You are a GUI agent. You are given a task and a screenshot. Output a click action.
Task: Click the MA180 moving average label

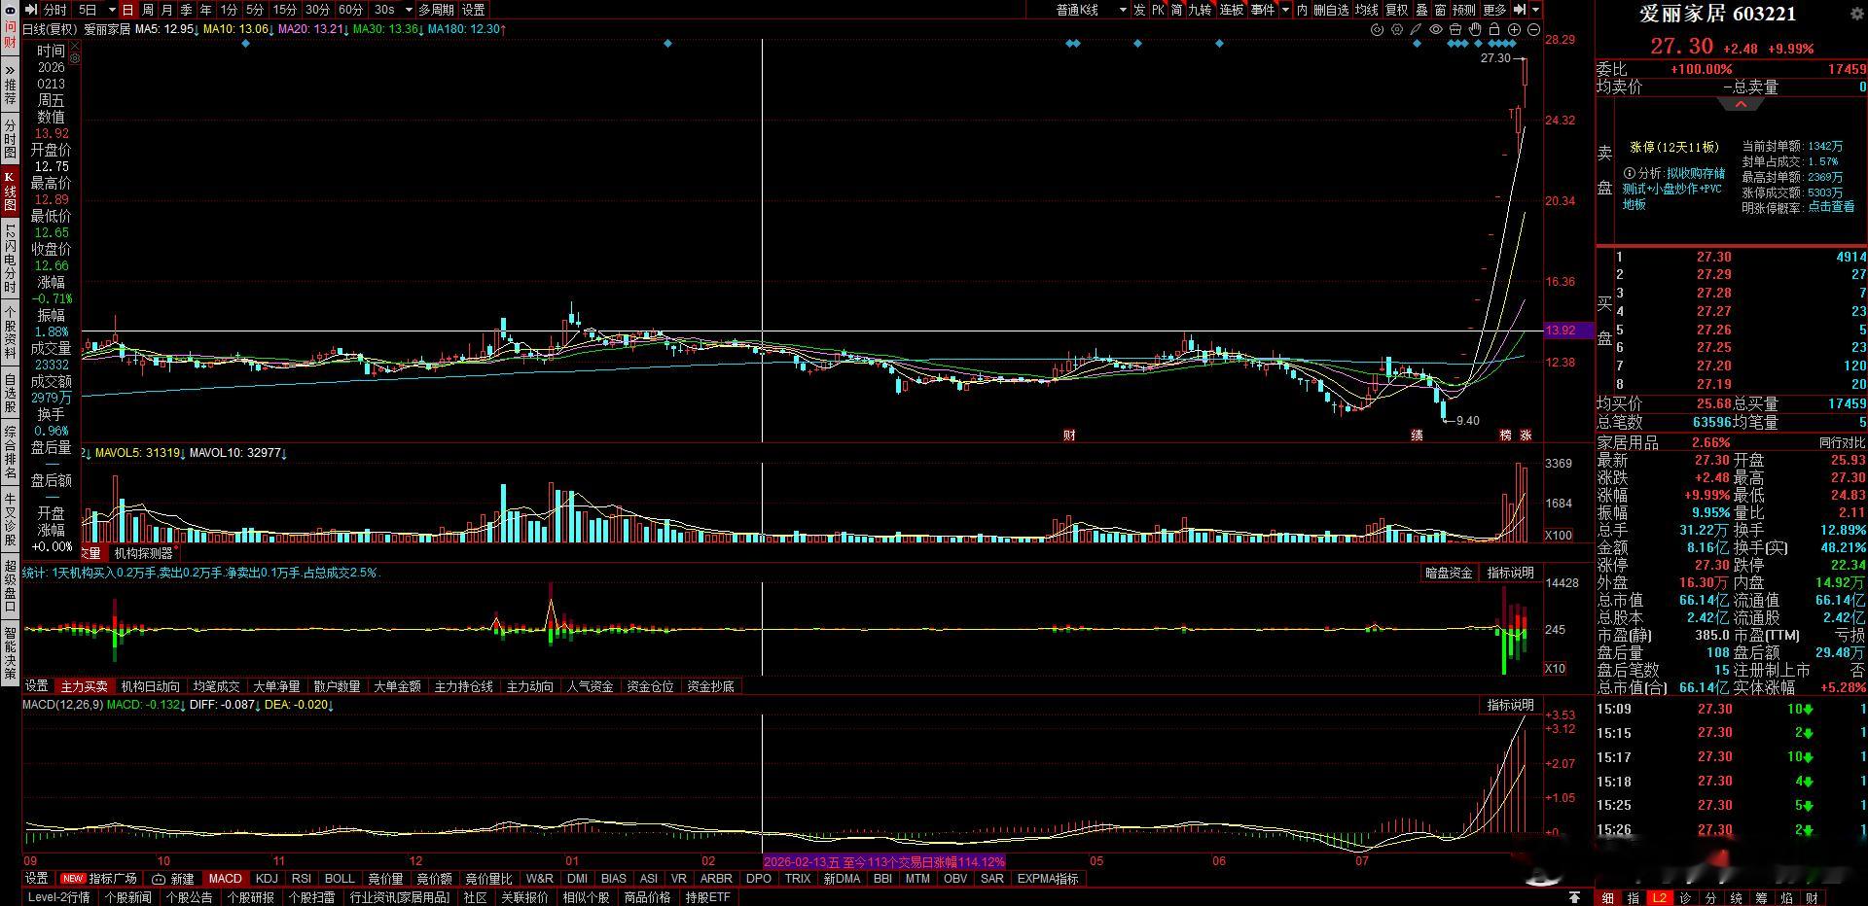[x=466, y=29]
